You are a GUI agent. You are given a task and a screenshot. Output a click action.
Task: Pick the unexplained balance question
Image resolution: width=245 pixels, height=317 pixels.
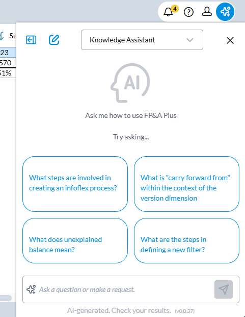point(75,240)
